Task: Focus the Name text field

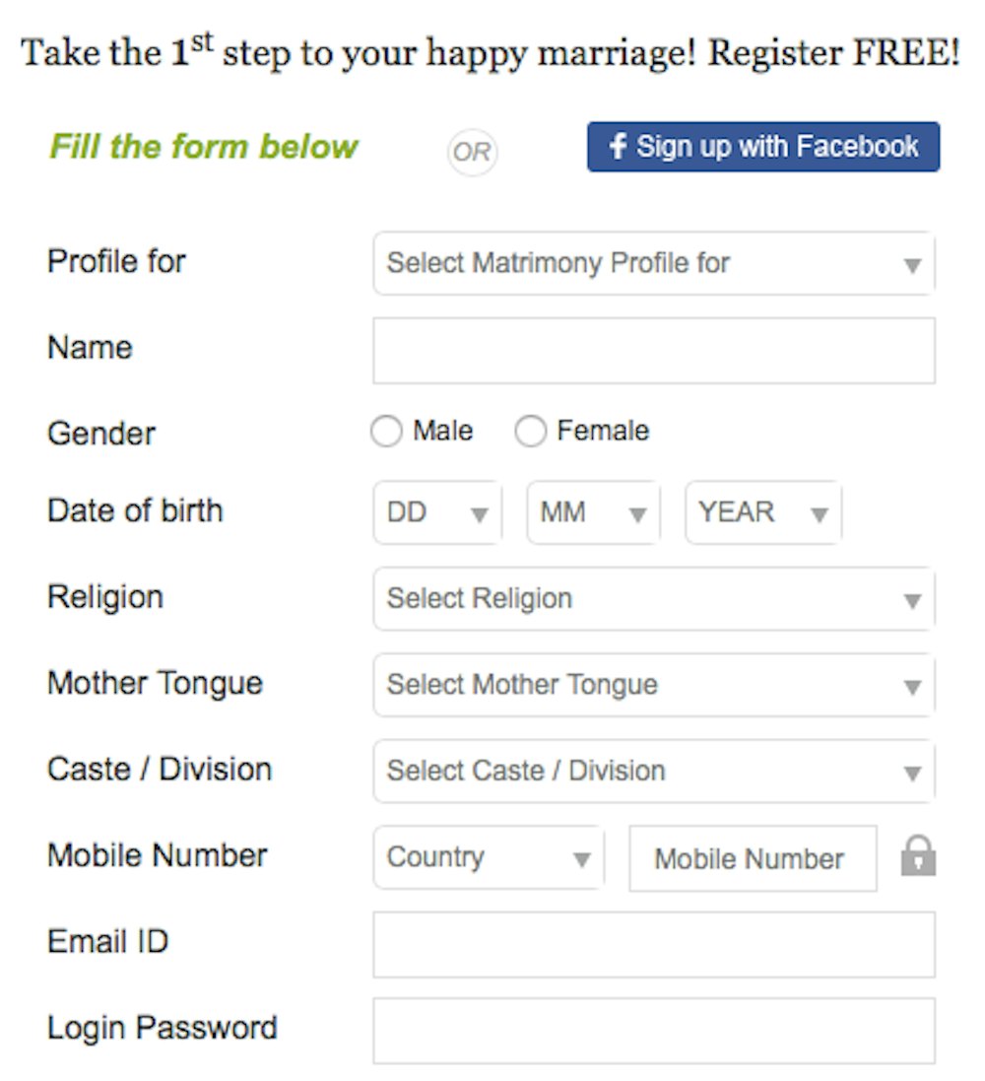Action: click(x=654, y=350)
